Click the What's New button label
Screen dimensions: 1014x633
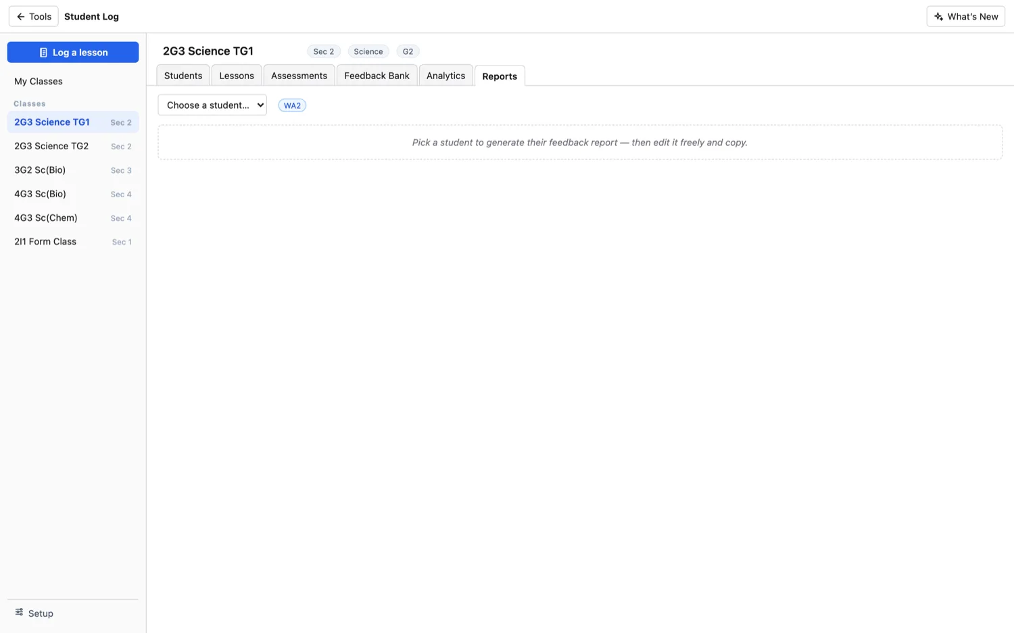click(x=972, y=17)
